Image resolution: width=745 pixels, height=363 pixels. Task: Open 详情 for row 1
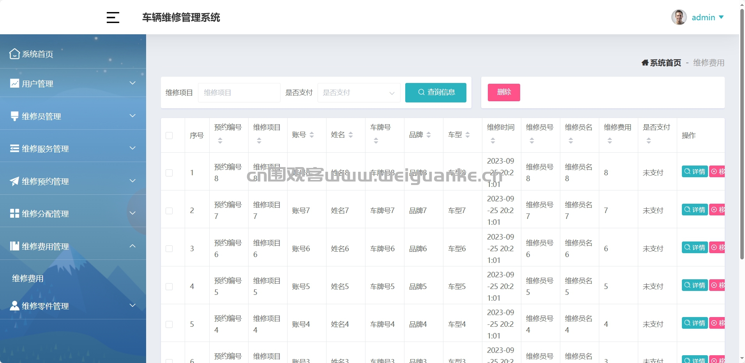pyautogui.click(x=695, y=171)
